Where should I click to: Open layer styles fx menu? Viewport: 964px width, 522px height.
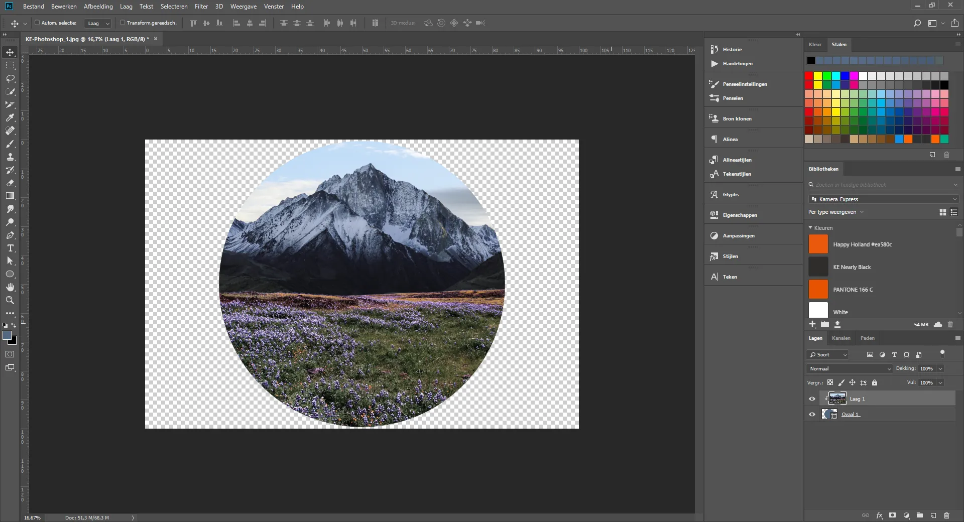[x=879, y=515]
